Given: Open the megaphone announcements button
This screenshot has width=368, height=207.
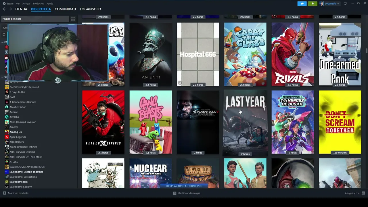Looking at the screenshot, I should 302,4.
